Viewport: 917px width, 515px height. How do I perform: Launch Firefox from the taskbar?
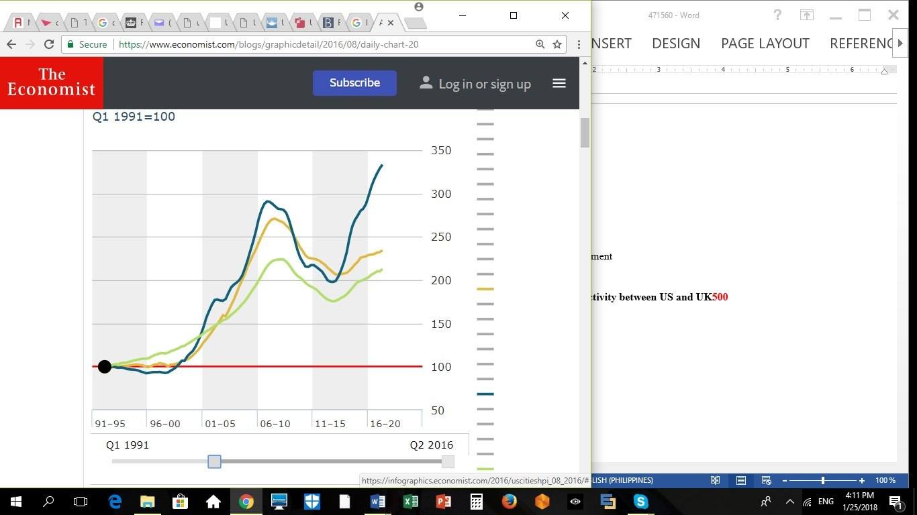(x=509, y=502)
